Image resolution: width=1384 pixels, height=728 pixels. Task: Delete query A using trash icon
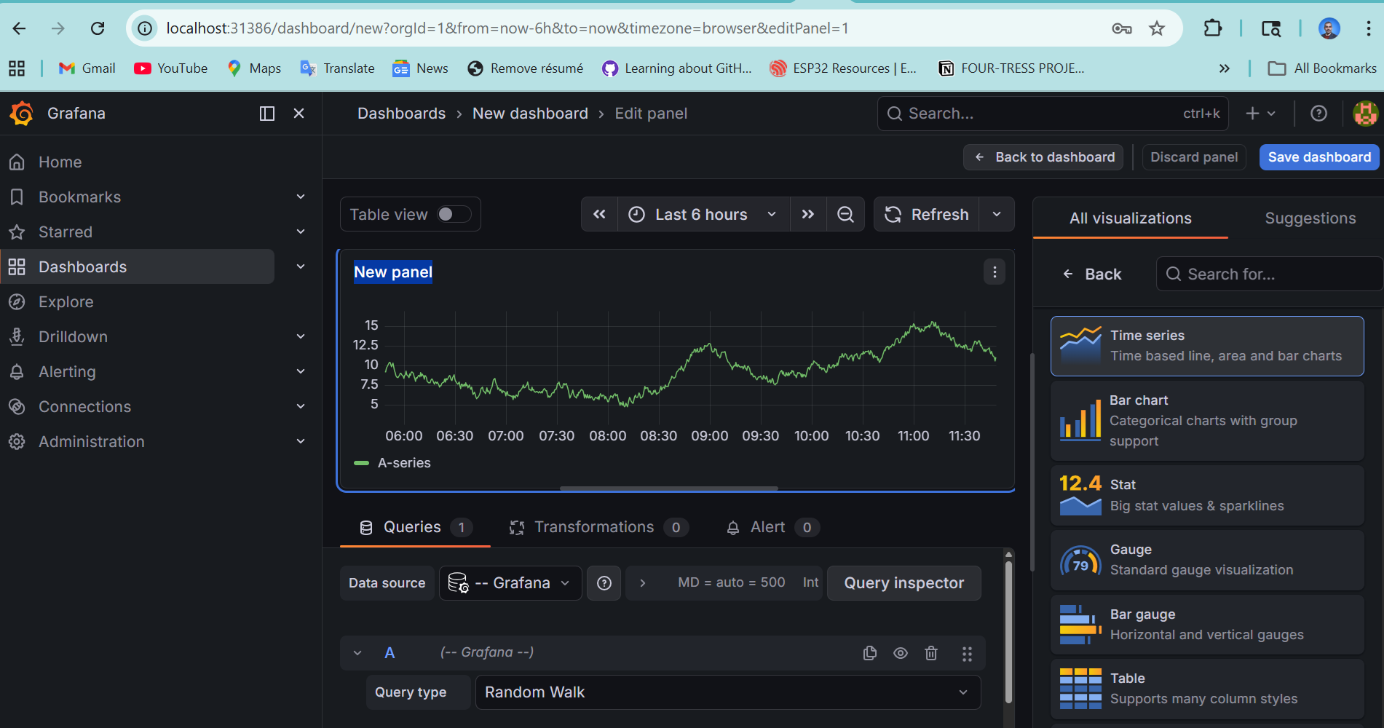pos(931,653)
